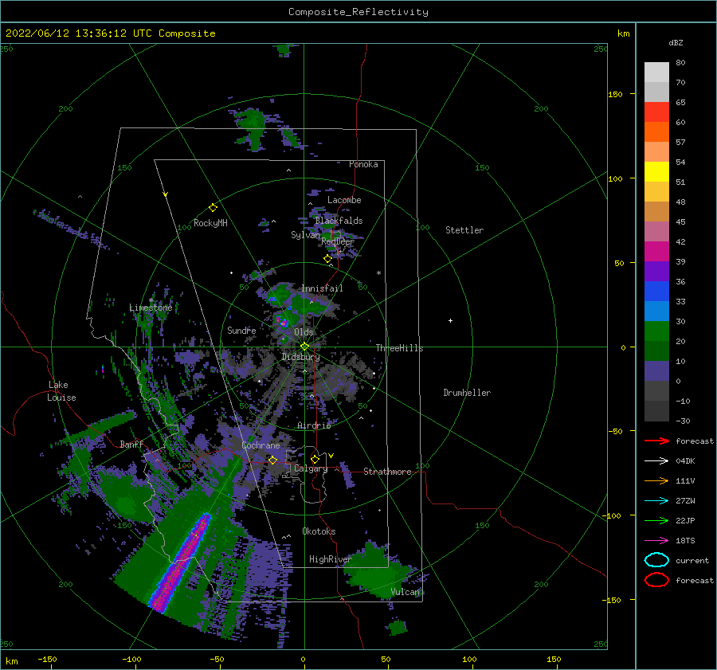Pick the lightest gray 70-80 dBZ swatch

(x=656, y=72)
